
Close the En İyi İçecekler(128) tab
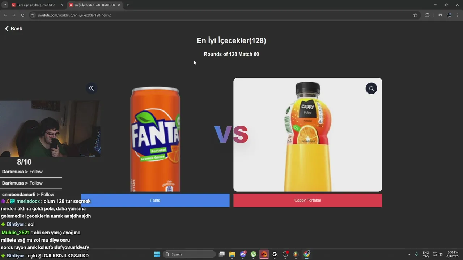coord(119,5)
